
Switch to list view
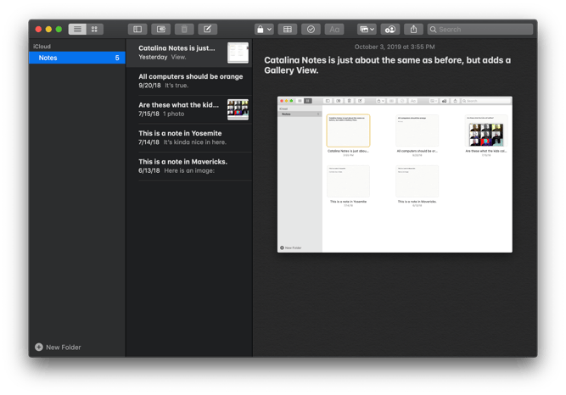(x=77, y=29)
